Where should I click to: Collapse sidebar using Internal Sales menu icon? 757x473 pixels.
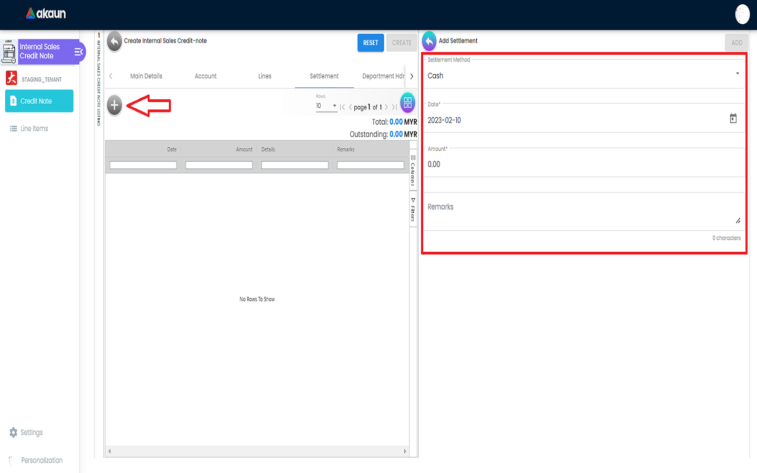point(79,52)
